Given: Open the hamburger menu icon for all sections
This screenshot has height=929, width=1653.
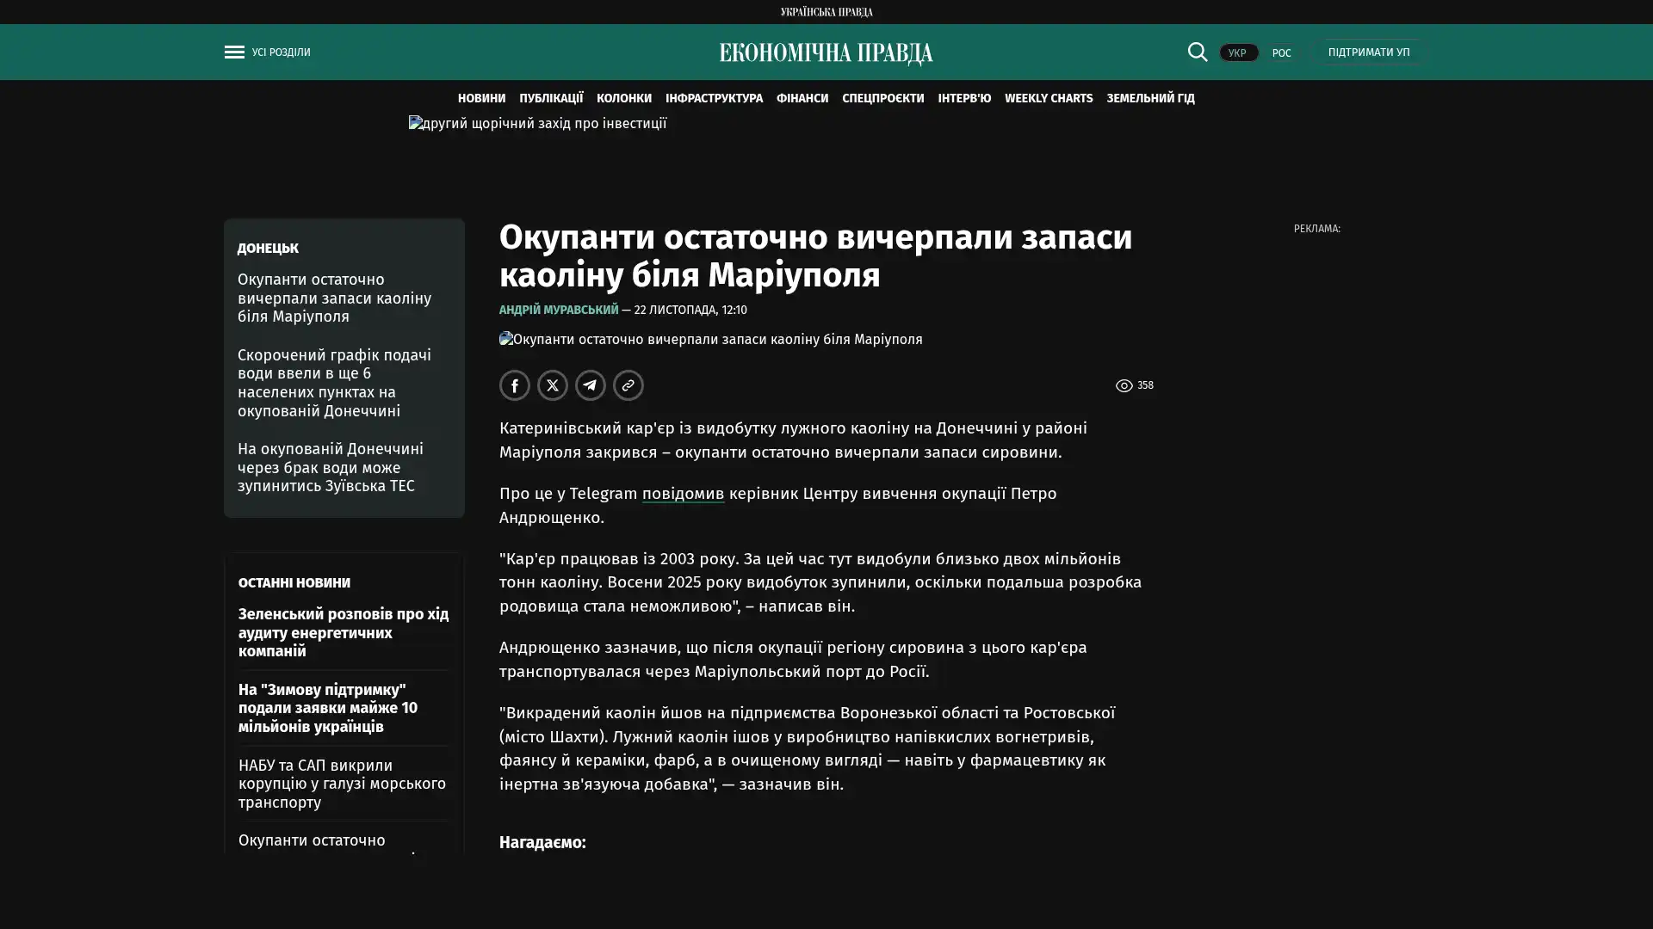Looking at the screenshot, I should (234, 52).
